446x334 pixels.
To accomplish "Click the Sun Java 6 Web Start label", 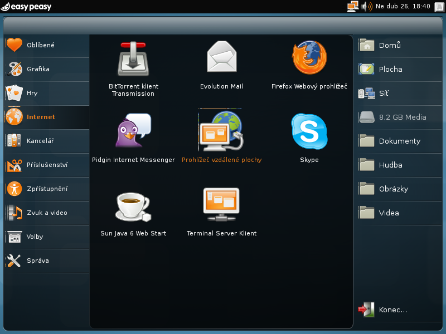I will [133, 233].
